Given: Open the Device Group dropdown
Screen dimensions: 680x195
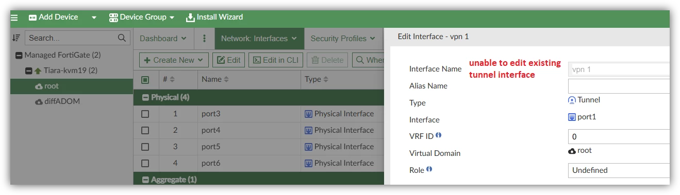Looking at the screenshot, I should click(142, 17).
